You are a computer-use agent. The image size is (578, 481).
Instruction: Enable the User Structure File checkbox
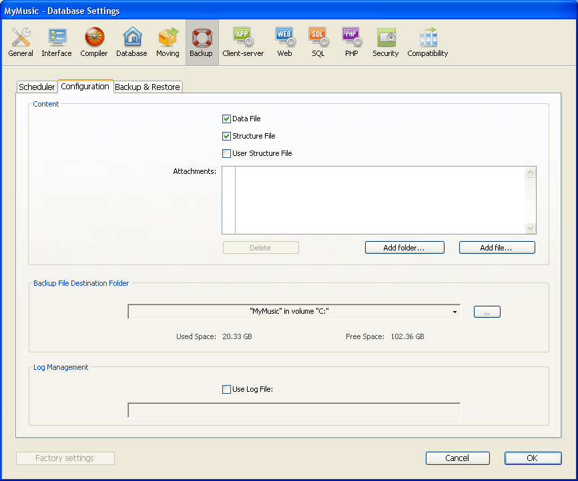226,153
